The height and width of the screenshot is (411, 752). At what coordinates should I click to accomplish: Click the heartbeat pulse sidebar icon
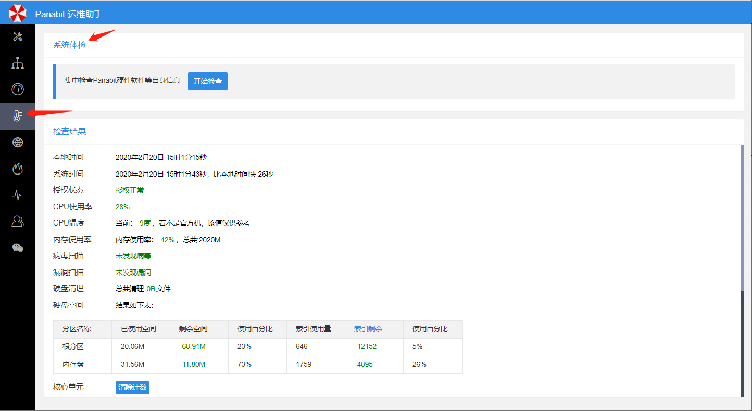pos(18,195)
